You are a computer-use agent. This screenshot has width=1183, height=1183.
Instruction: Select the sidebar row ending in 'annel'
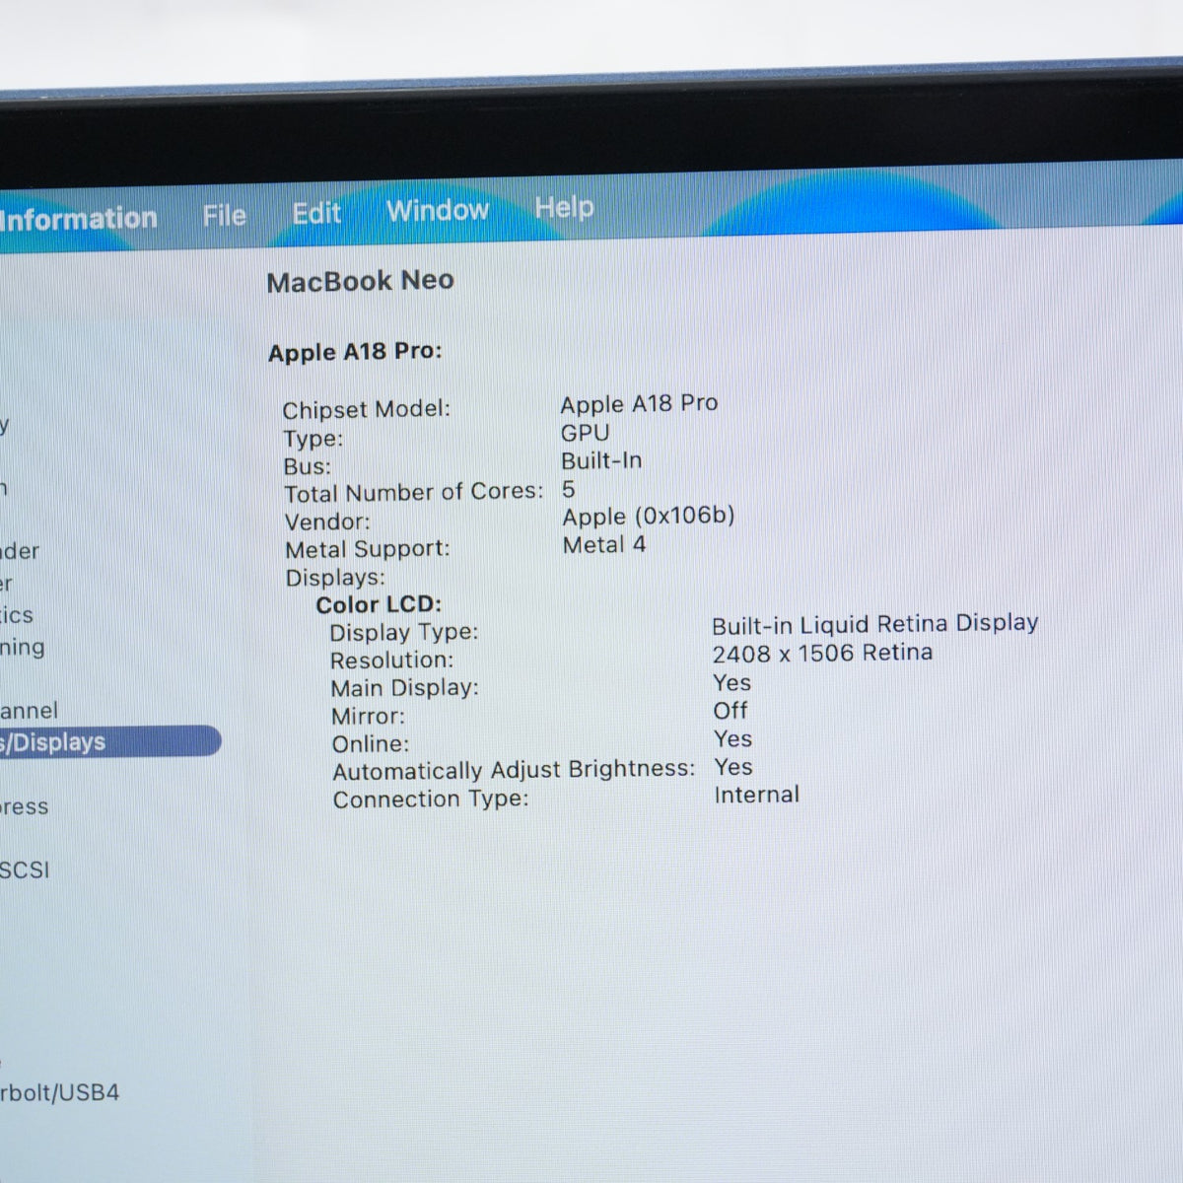point(29,710)
